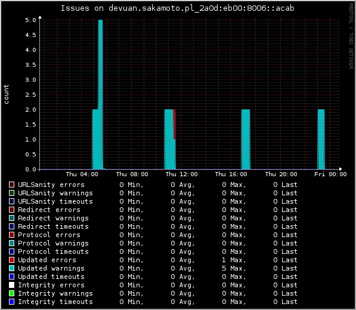Image resolution: width=356 pixels, height=310 pixels.
Task: Click the URLSanity errors color swatch
Action: pos(11,185)
